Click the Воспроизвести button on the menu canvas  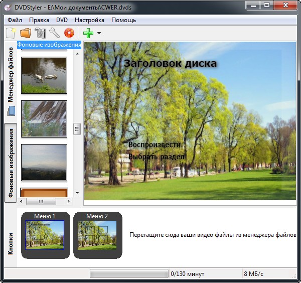click(154, 145)
